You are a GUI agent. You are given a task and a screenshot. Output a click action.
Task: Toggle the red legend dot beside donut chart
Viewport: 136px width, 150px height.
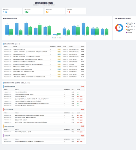coord(126,27)
